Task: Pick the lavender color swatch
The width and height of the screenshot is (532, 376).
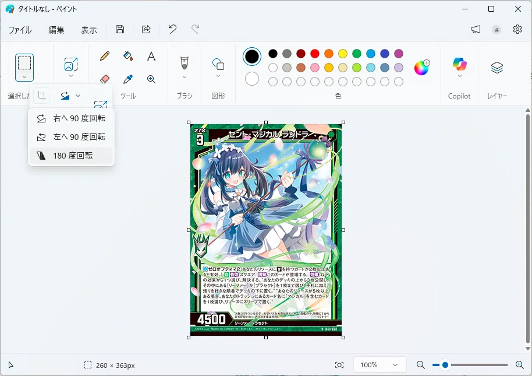Action: point(399,68)
